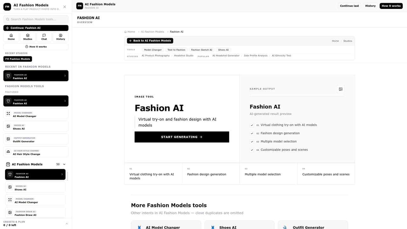407x229 pixels.
Task: Select the FM Fashion Models recent studio chip
Action: (x=18, y=59)
